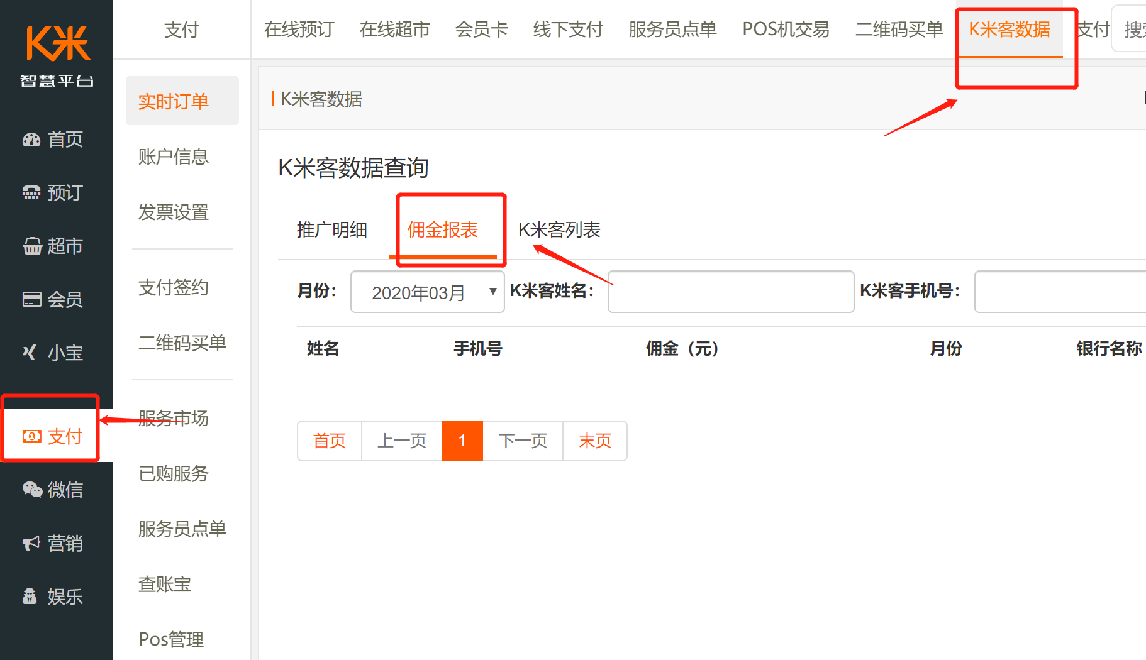Click 服务员点单 in the side menu

pyautogui.click(x=182, y=529)
